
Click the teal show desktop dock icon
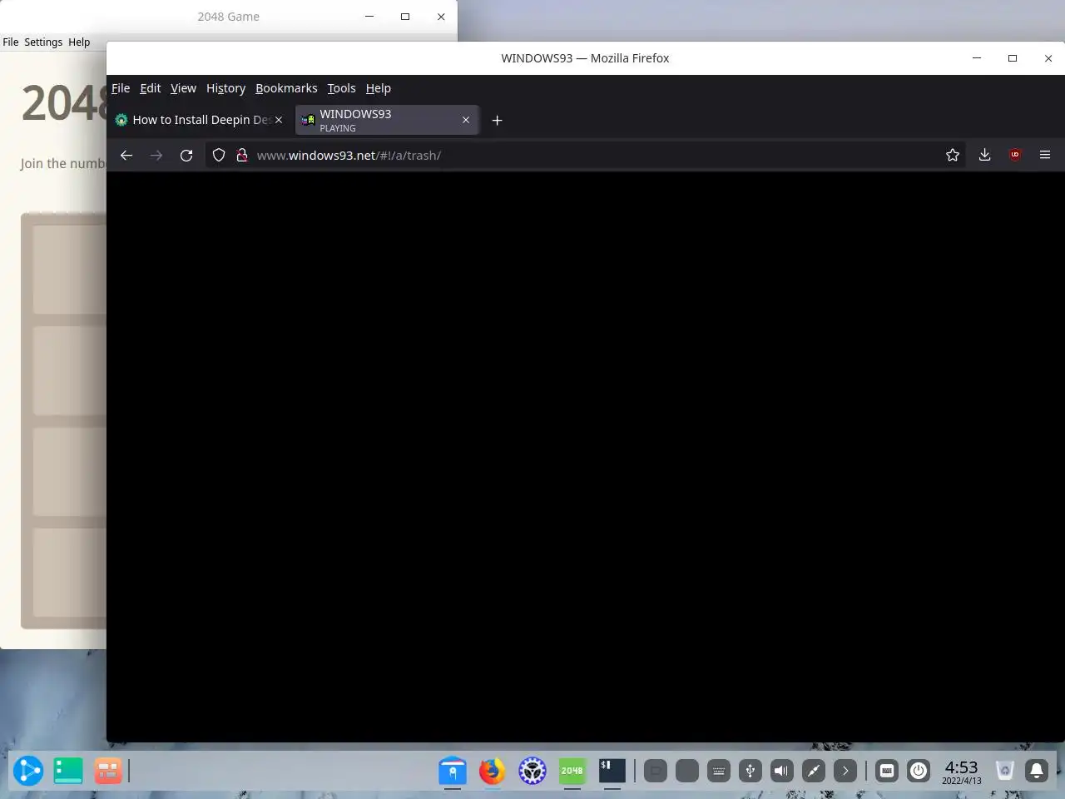pyautogui.click(x=68, y=771)
